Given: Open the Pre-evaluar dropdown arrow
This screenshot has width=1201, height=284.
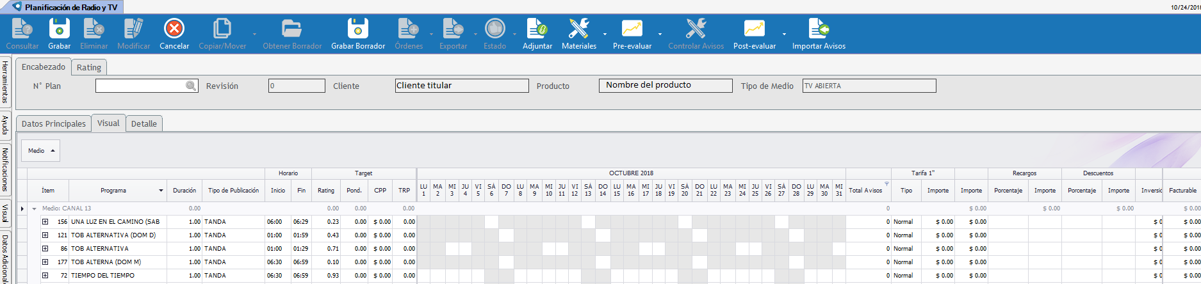Looking at the screenshot, I should coord(660,34).
